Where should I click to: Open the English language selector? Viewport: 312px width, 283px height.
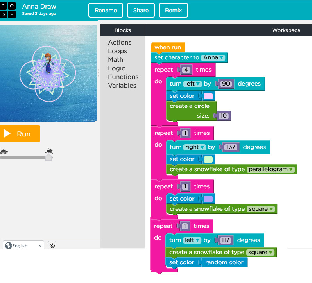click(x=23, y=245)
